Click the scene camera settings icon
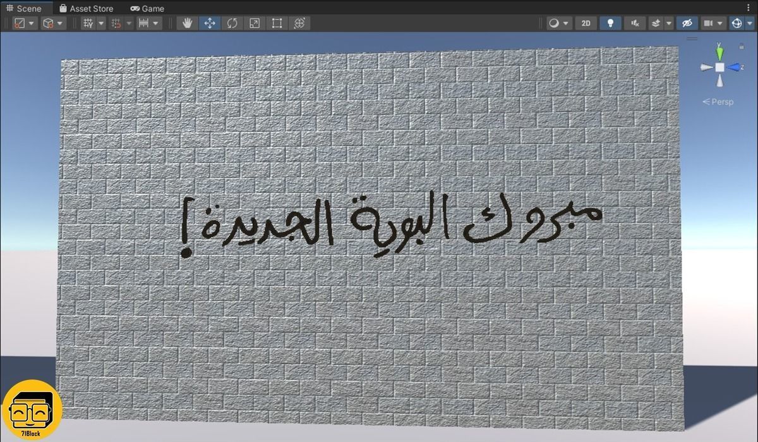The image size is (758, 442). point(708,23)
